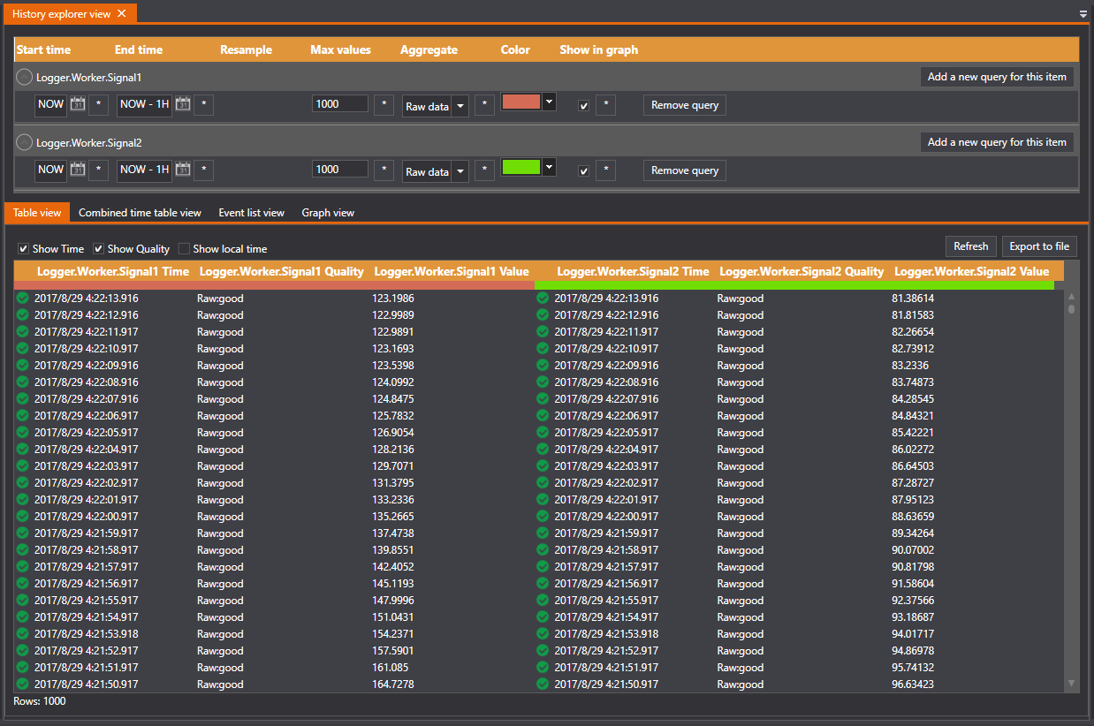Screen dimensions: 1094x726
Task: Toggle the Show Quality checkbox
Action: 98,249
